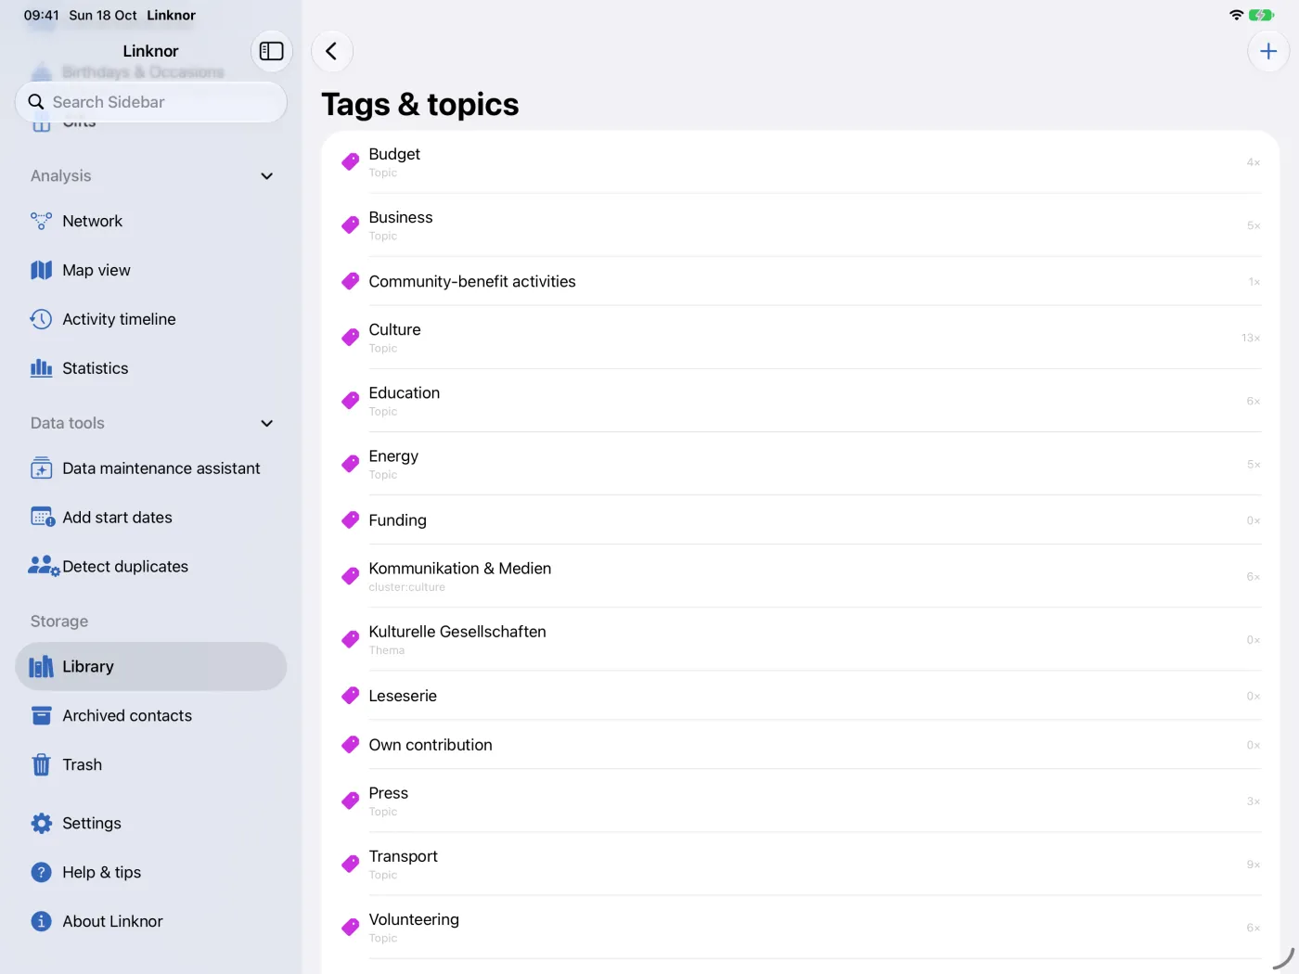Open the Volunteering topic
Image resolution: width=1299 pixels, height=974 pixels.
tap(801, 927)
